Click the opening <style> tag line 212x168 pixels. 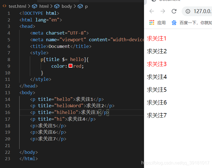click(x=39, y=53)
